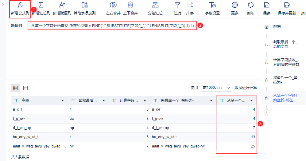Select step 从第一个字符开始查找-所在…
The height and width of the screenshot is (161, 306).
[286, 98]
